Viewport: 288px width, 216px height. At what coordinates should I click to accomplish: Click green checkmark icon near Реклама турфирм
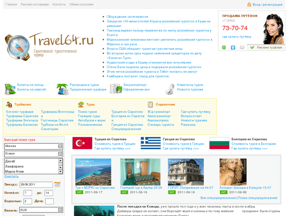[x=252, y=48]
